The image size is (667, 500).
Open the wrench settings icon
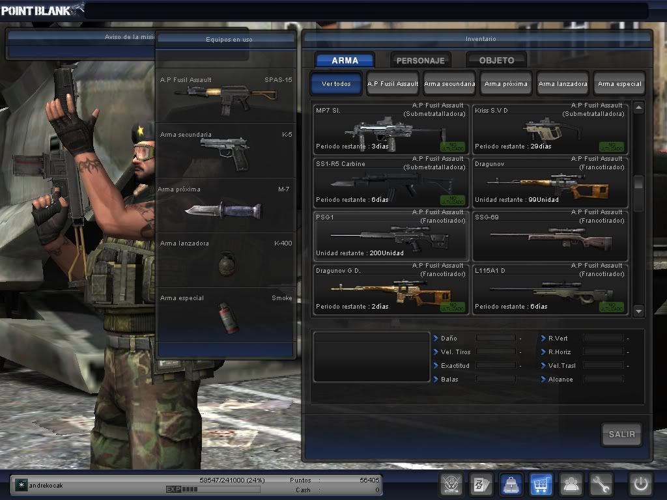point(601,484)
